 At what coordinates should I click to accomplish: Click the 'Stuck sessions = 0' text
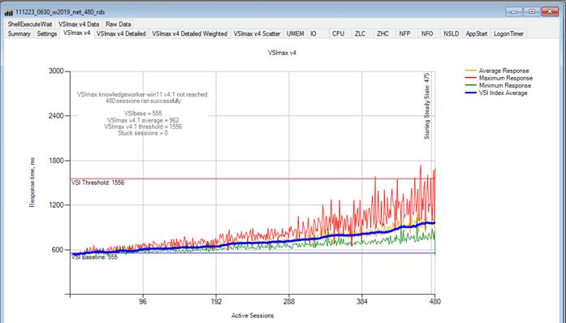[143, 133]
